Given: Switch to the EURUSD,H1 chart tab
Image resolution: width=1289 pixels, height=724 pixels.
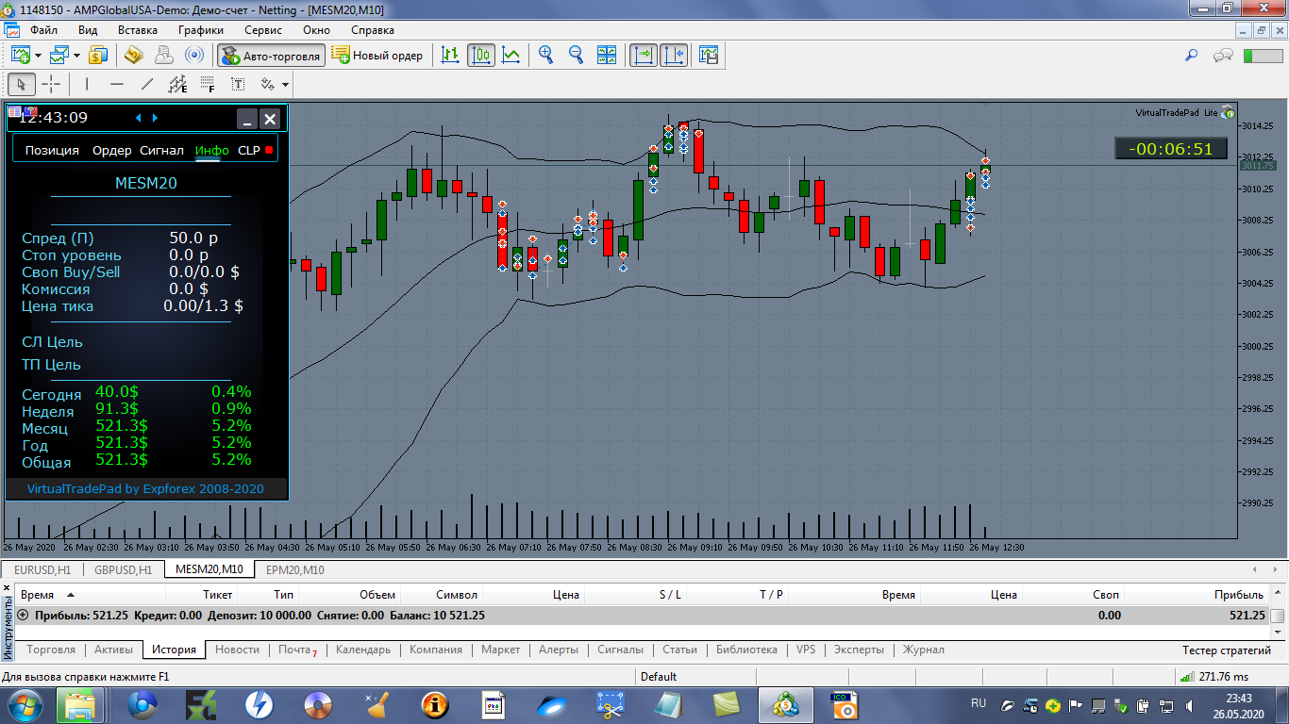Looking at the screenshot, I should tap(42, 569).
